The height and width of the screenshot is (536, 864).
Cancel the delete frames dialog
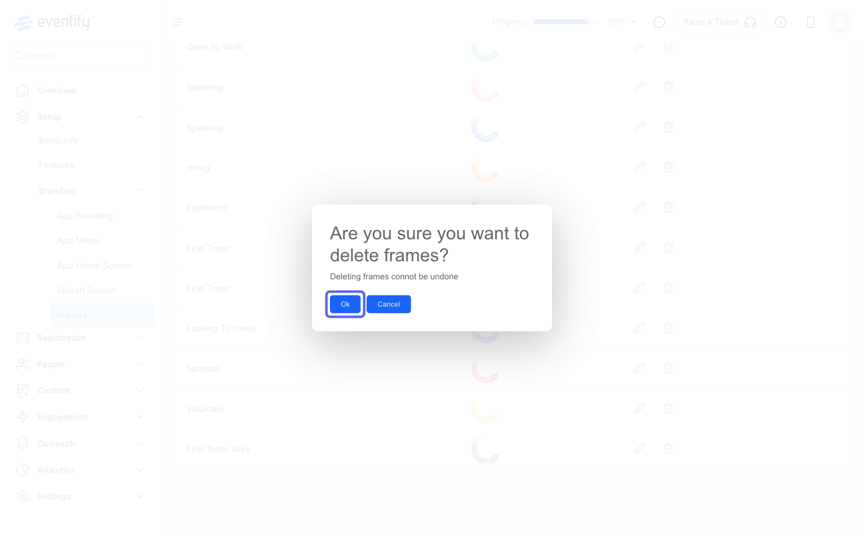click(x=389, y=304)
